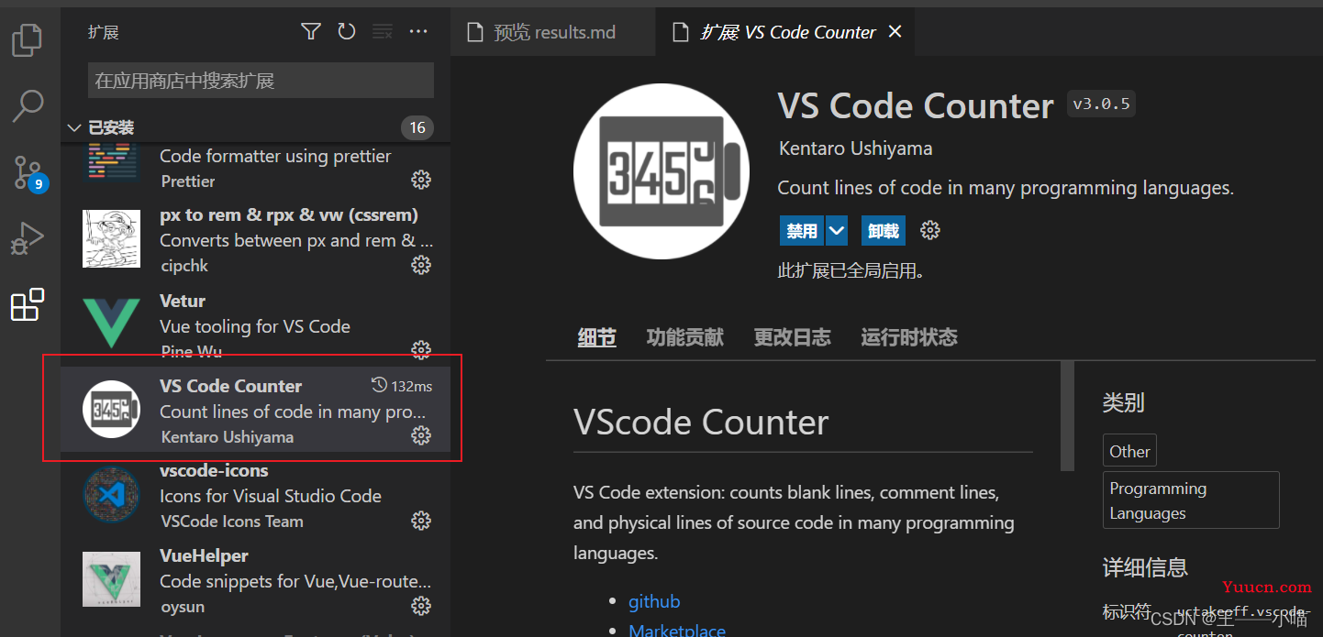Open VS Code Counter gear in the list
The height and width of the screenshot is (637, 1323).
click(421, 435)
